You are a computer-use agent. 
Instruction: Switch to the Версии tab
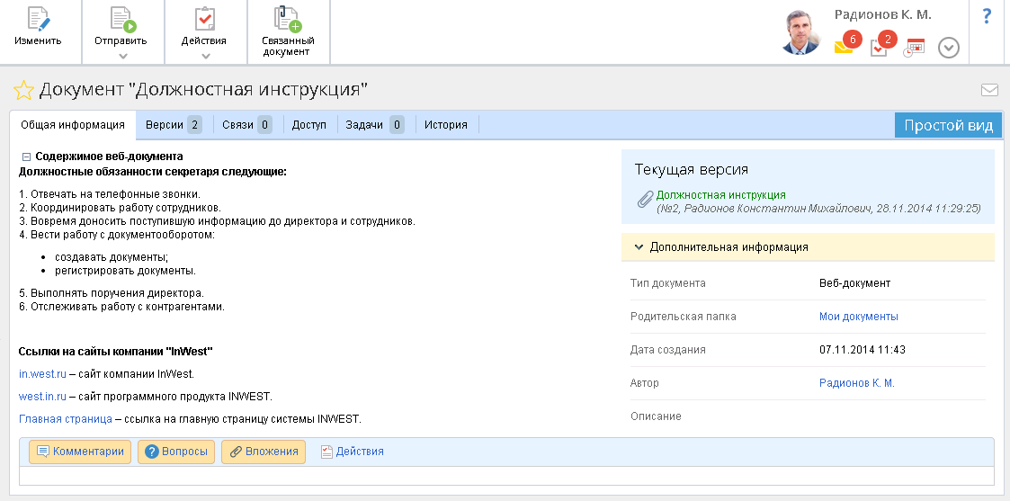pyautogui.click(x=173, y=125)
